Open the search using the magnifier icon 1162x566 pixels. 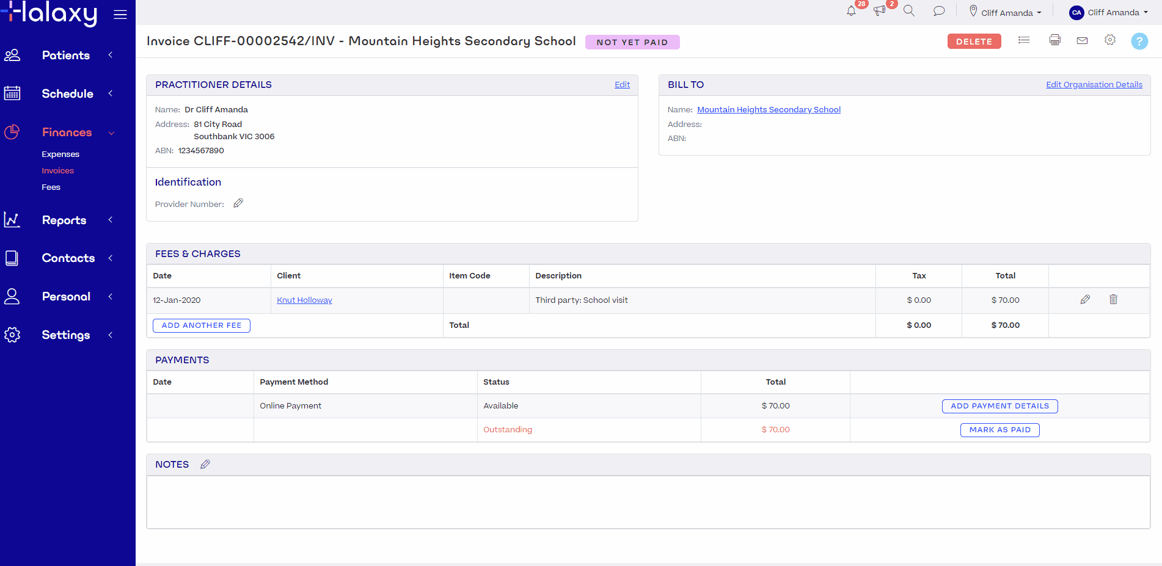(x=909, y=10)
